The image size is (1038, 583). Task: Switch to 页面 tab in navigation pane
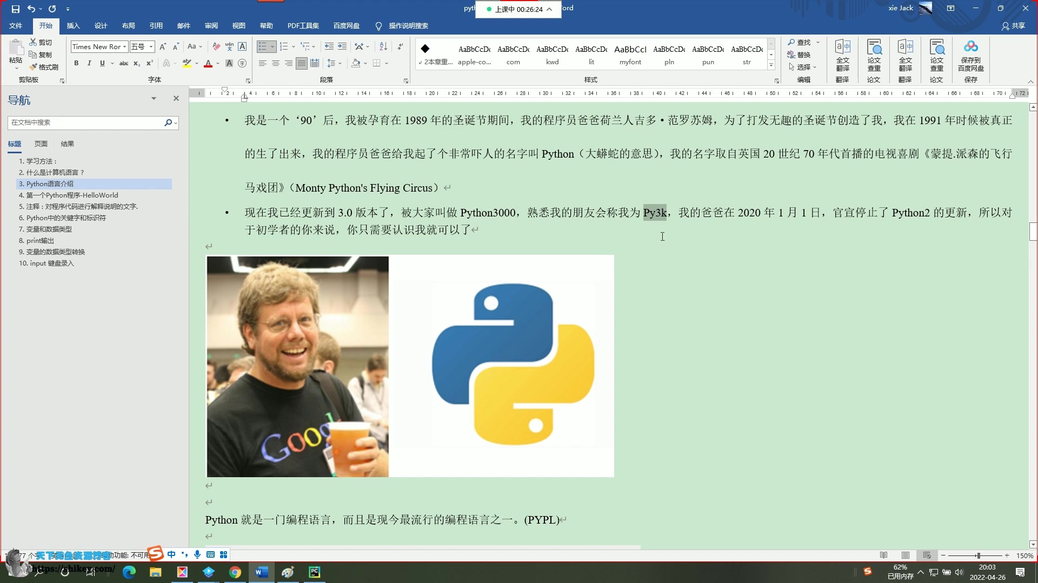click(41, 144)
